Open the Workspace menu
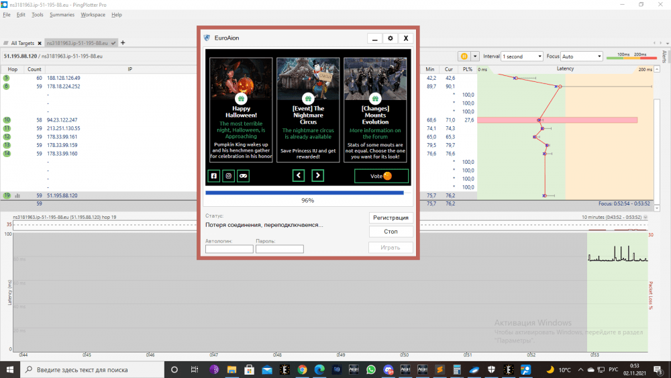 (x=93, y=14)
